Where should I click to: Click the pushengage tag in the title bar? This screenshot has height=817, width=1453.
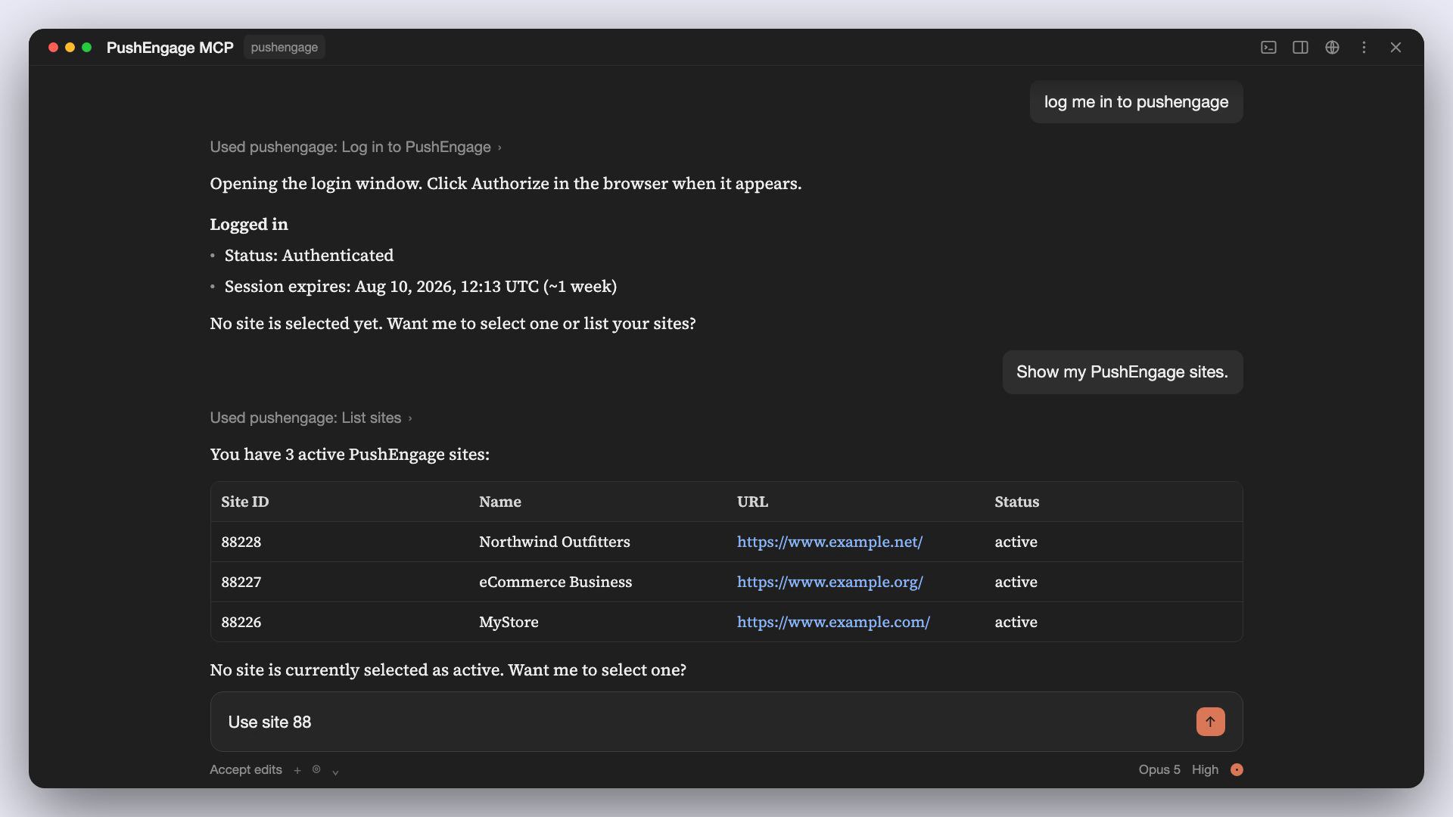pyautogui.click(x=285, y=47)
